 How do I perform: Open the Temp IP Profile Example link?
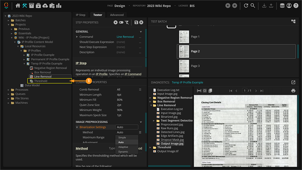point(187,82)
